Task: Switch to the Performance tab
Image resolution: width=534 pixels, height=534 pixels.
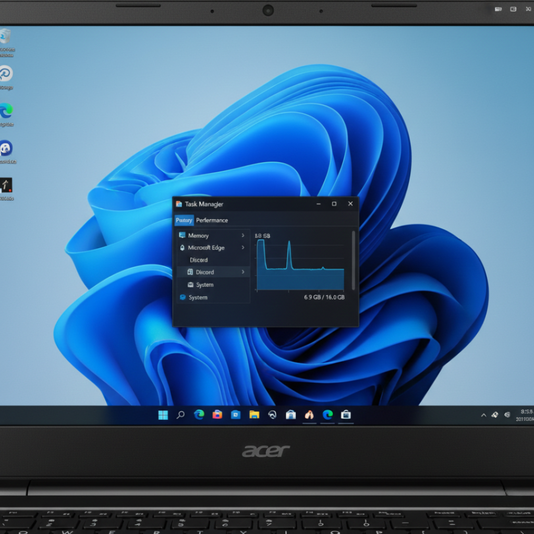Action: pos(212,220)
